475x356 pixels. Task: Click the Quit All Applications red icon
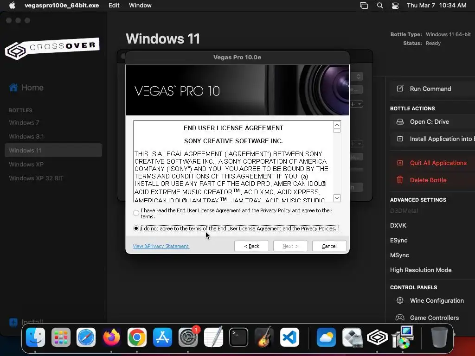[x=400, y=163]
